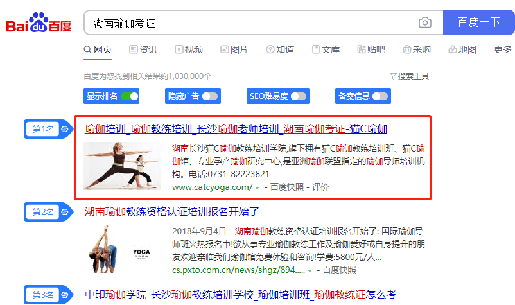515x305 pixels.
Task: Open camera image search icon
Action: pyautogui.click(x=425, y=22)
